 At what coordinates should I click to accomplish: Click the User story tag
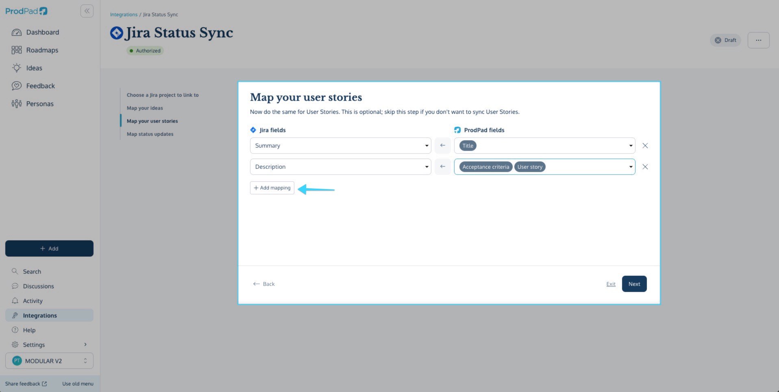530,167
